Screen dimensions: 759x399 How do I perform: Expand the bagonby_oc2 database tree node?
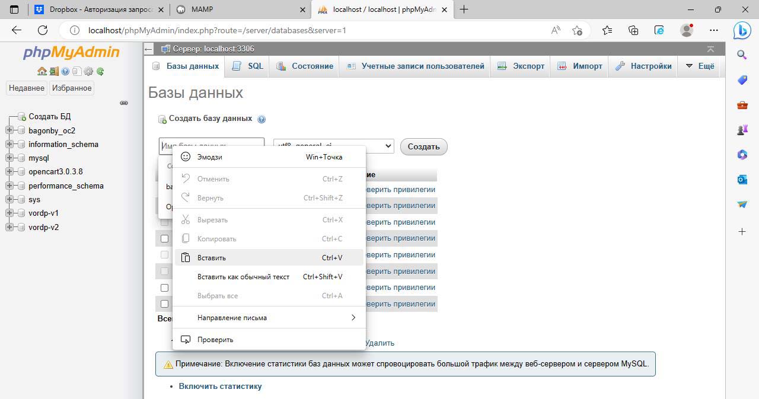pyautogui.click(x=9, y=130)
